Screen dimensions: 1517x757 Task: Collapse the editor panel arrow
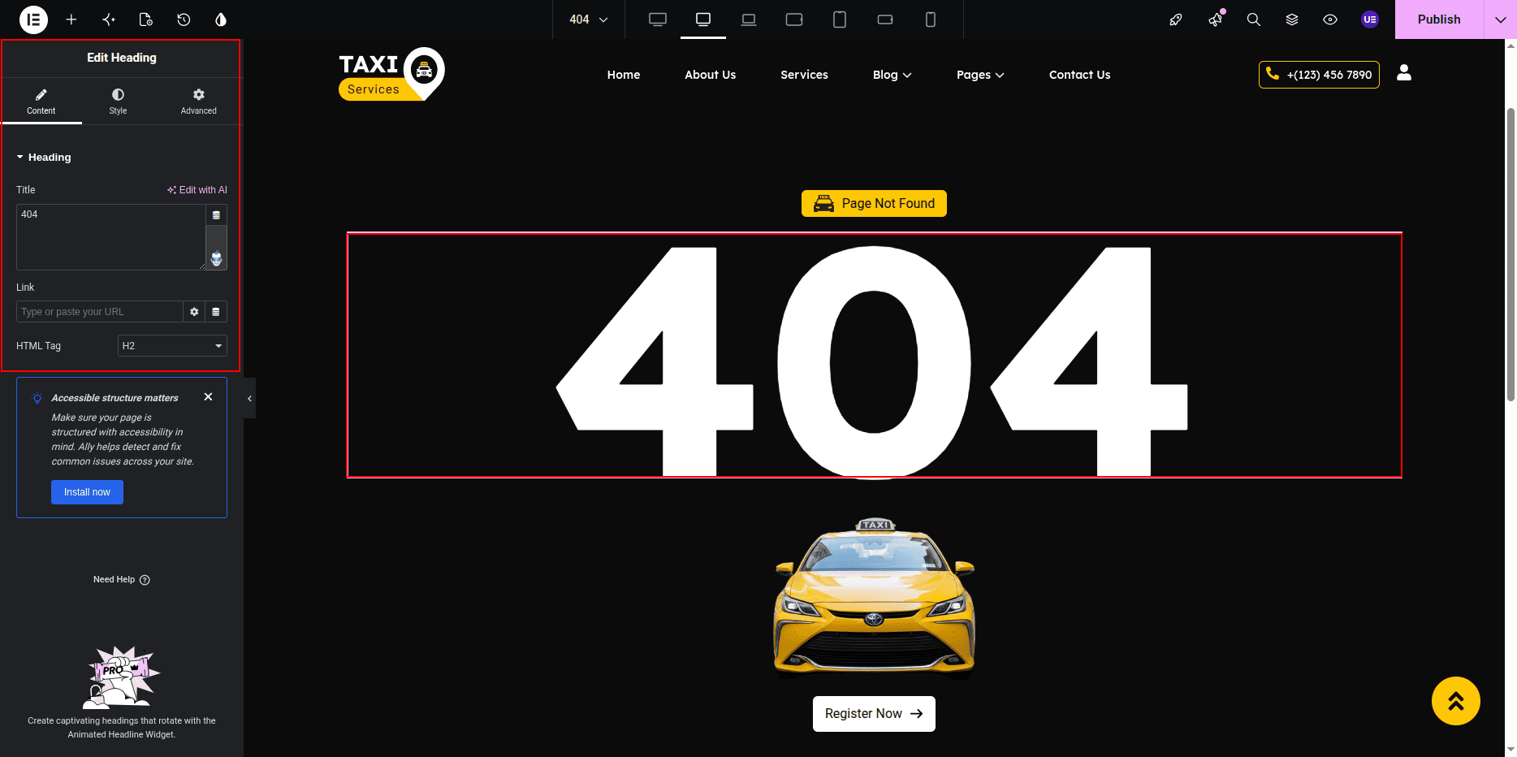(249, 398)
